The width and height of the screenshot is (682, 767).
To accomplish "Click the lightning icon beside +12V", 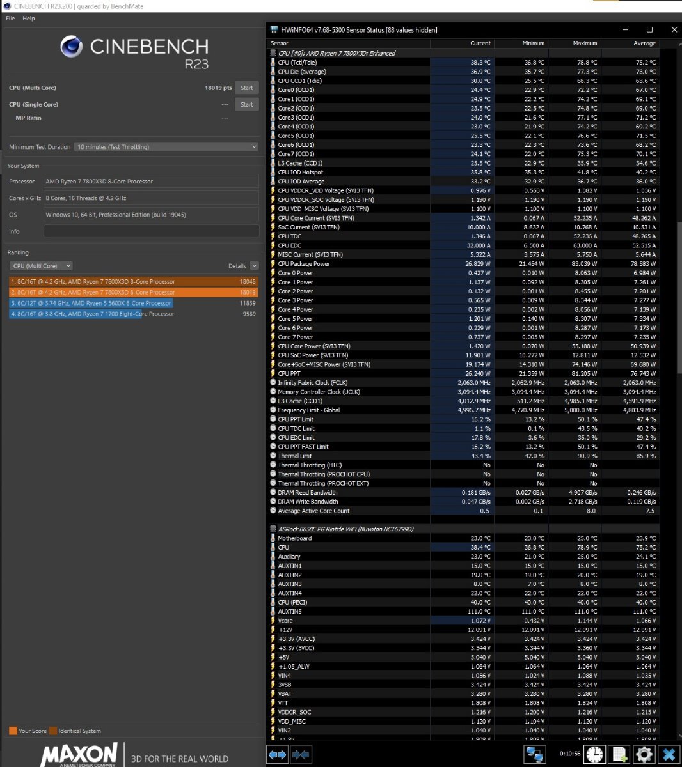I will [273, 630].
